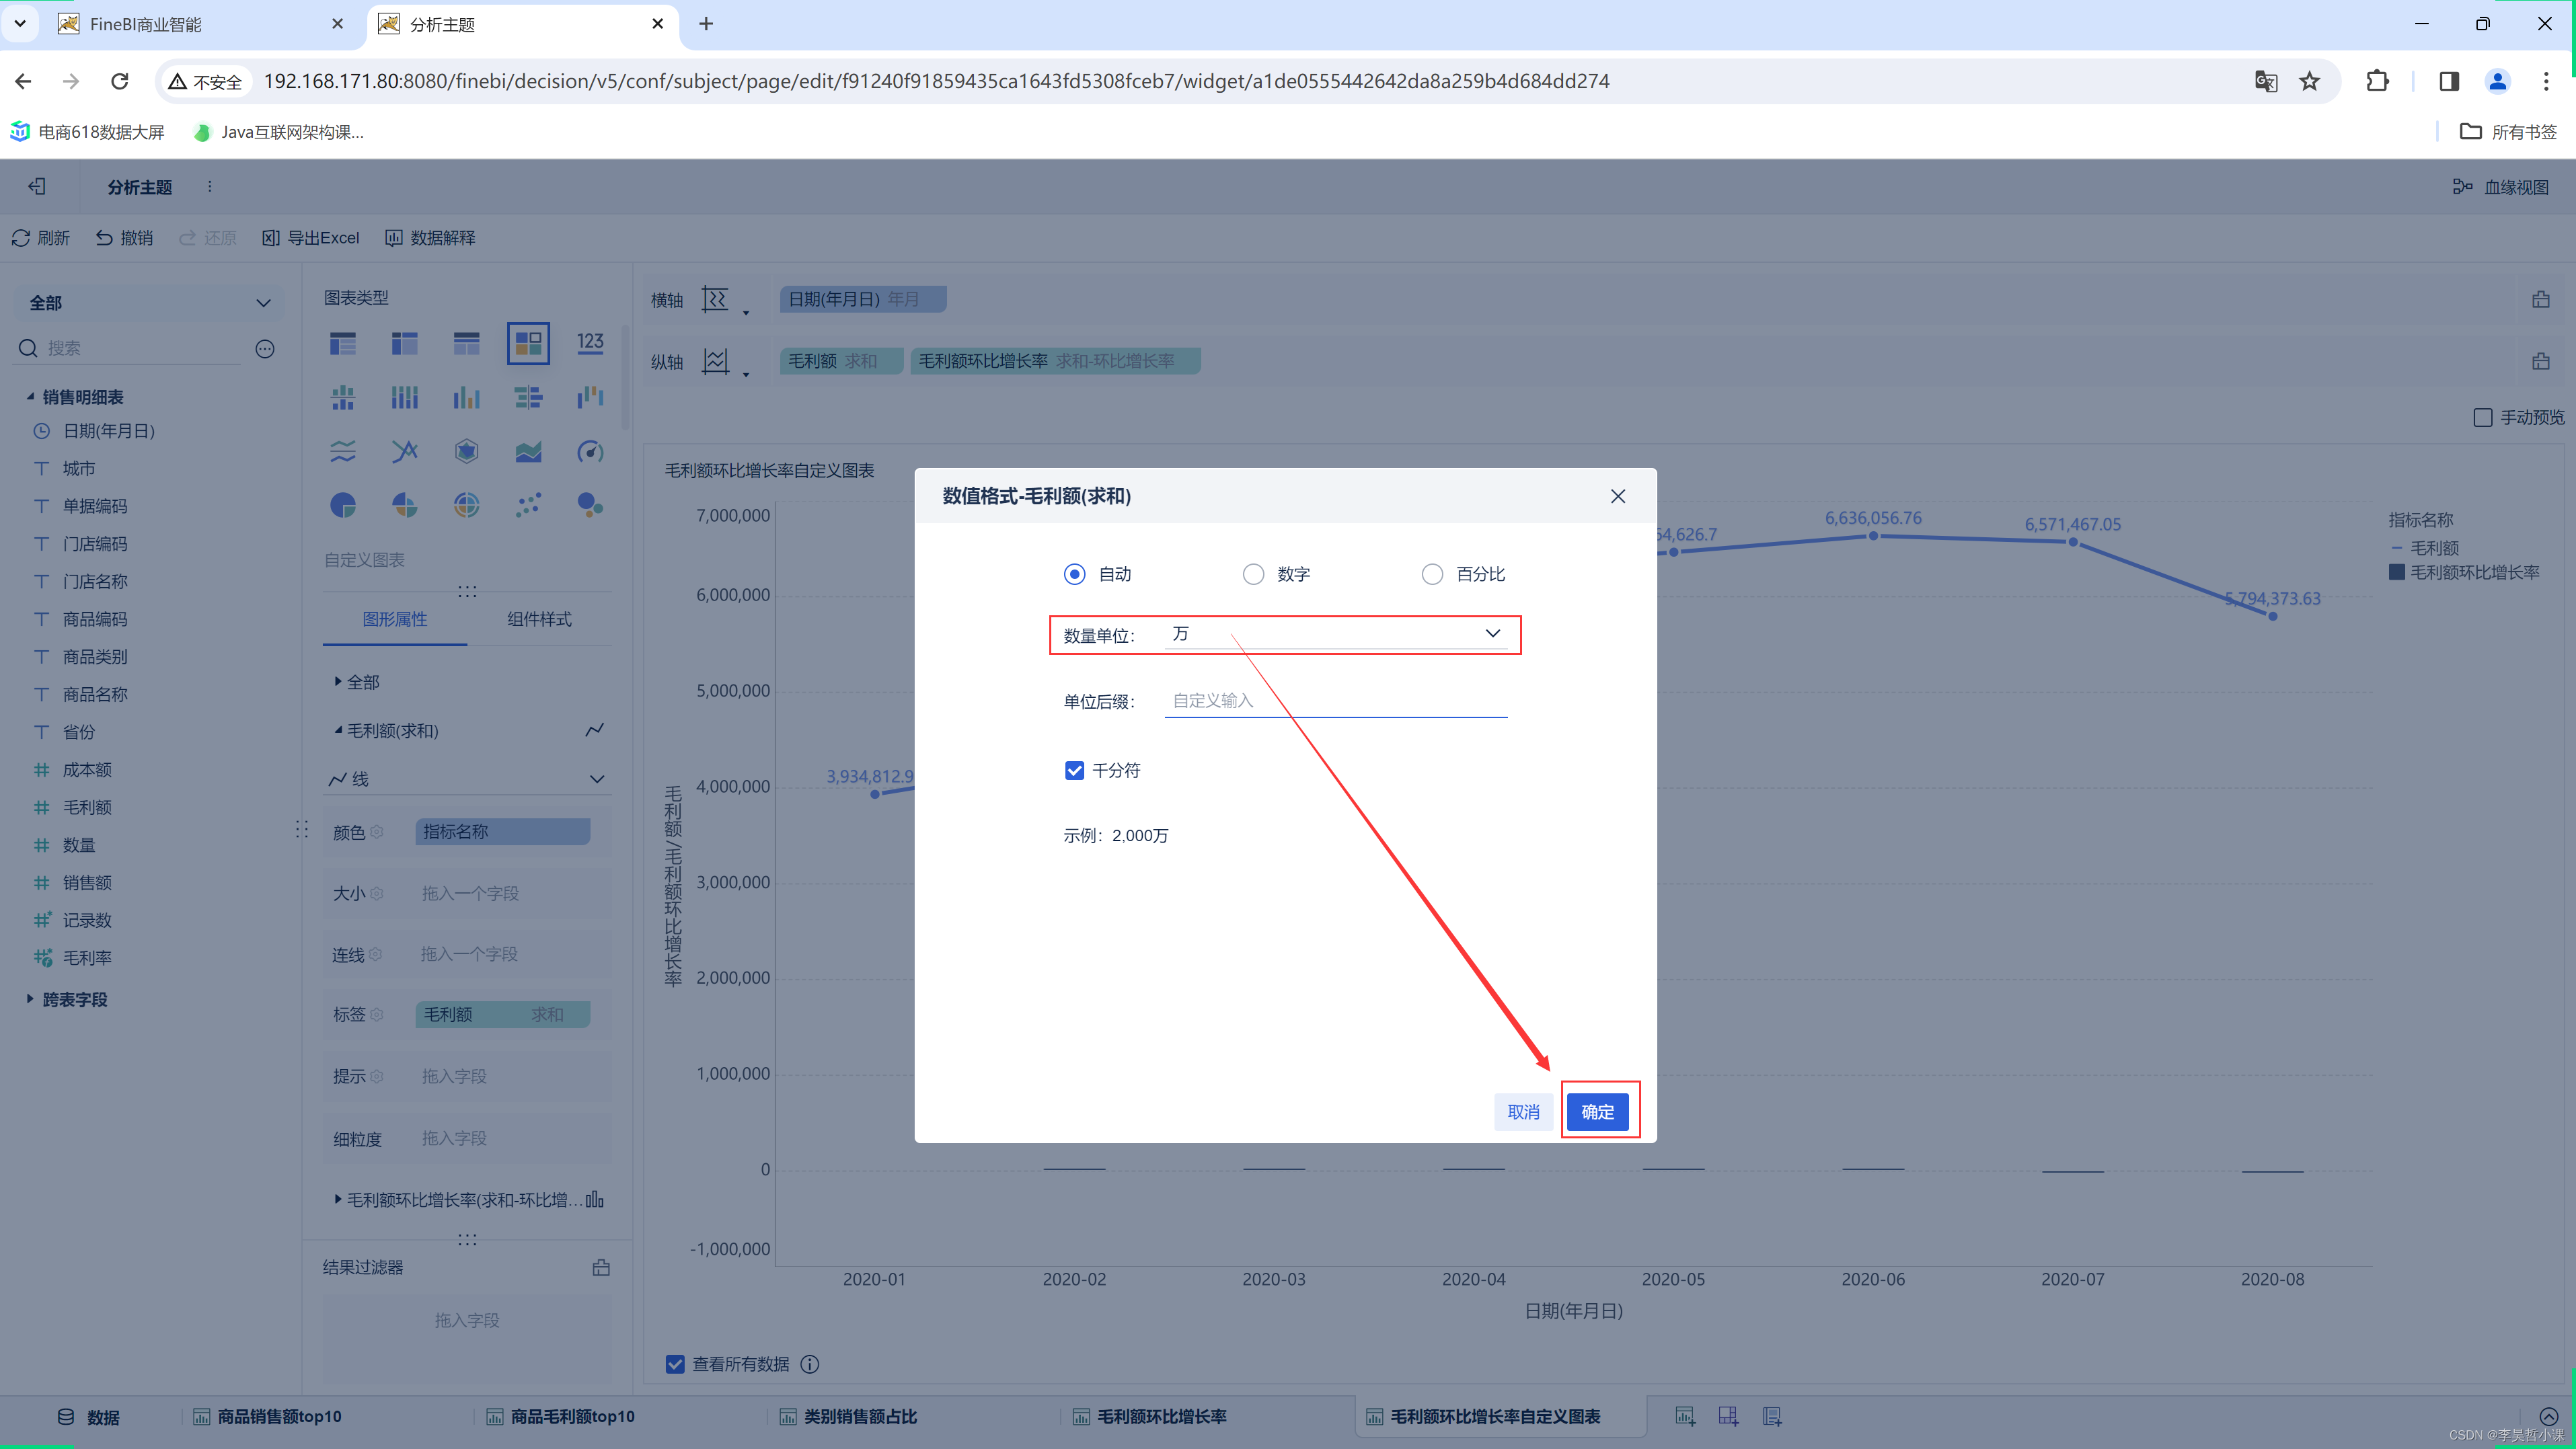The height and width of the screenshot is (1449, 2576).
Task: Click 导出Excel toolbar button
Action: pos(311,237)
